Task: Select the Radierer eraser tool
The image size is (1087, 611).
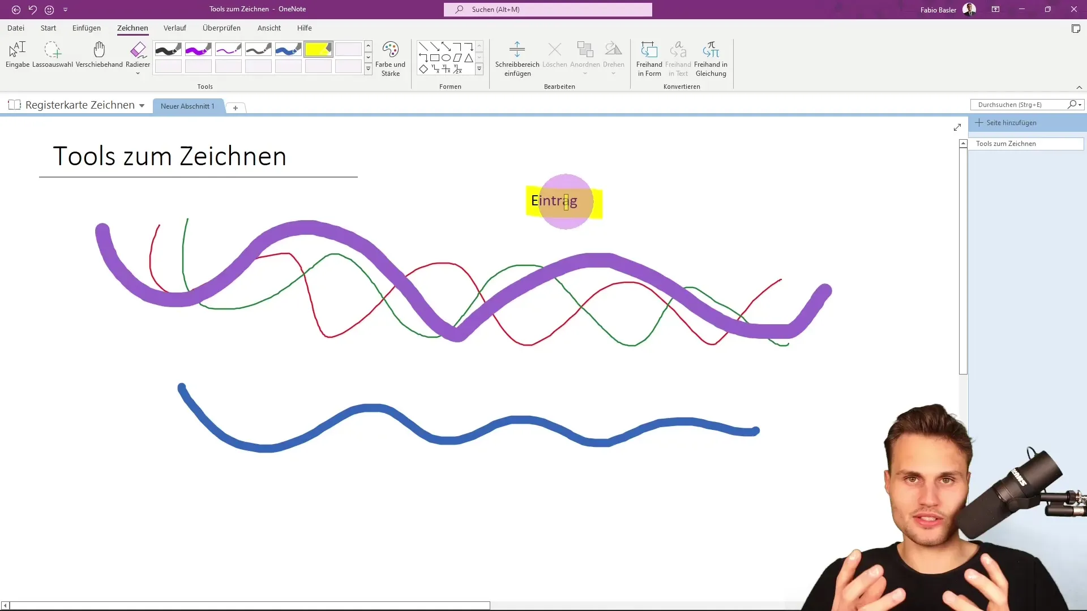Action: 138,55
